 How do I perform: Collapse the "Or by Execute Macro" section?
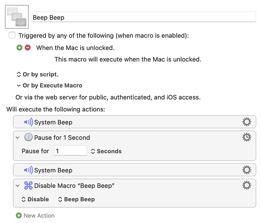tap(49, 86)
